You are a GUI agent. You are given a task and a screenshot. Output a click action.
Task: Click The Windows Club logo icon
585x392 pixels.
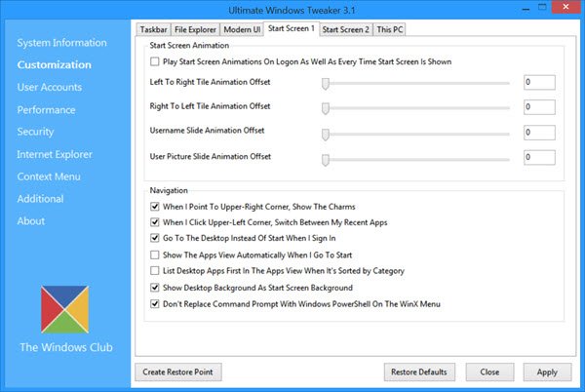pyautogui.click(x=65, y=309)
